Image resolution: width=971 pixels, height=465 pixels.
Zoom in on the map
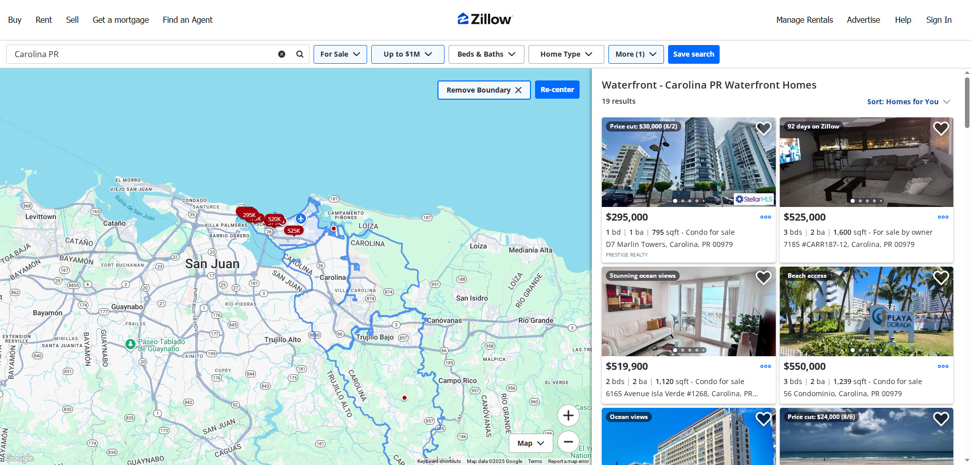coord(568,415)
